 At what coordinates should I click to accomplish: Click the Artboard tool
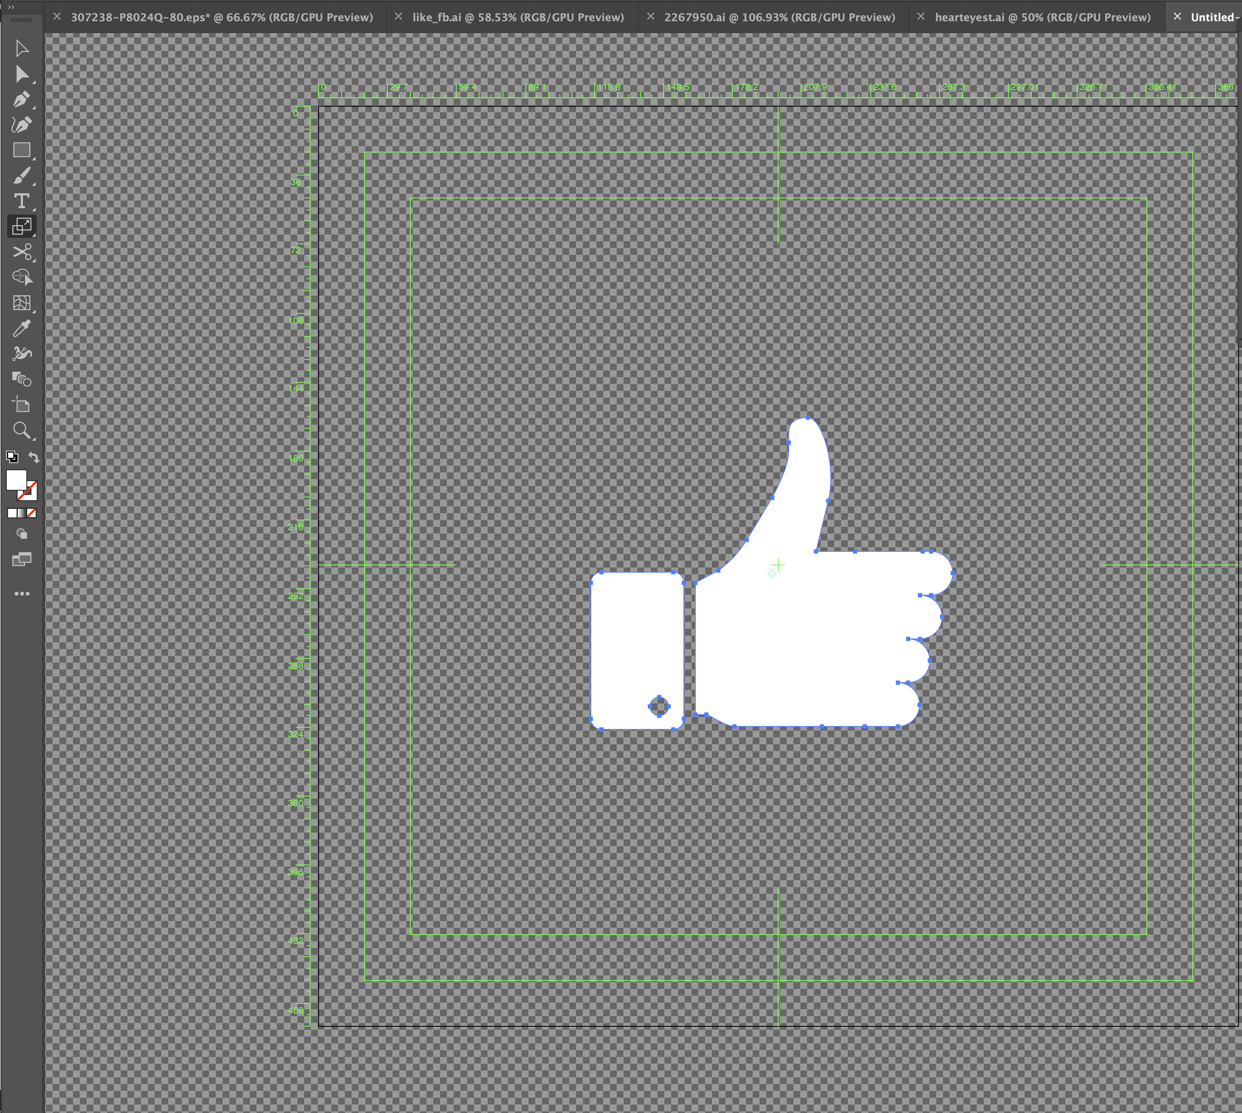click(x=22, y=405)
